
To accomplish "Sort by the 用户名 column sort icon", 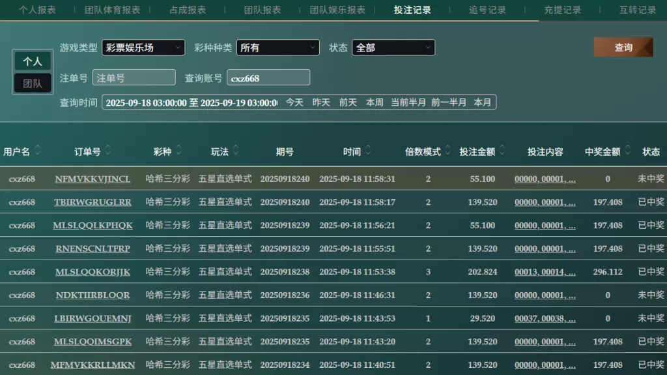I will click(38, 151).
